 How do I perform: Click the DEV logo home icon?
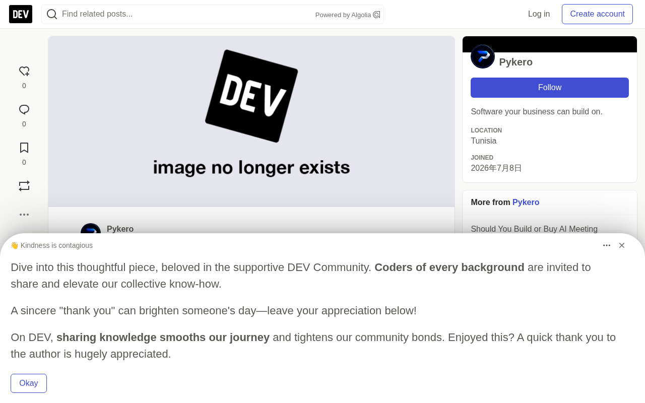[21, 14]
